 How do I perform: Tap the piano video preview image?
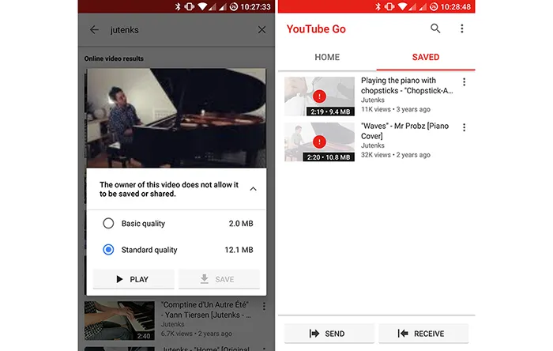175,117
